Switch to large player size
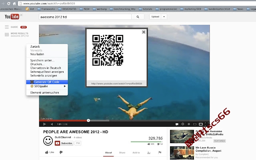Viewport: 256px width, 160px height. click(x=201, y=124)
